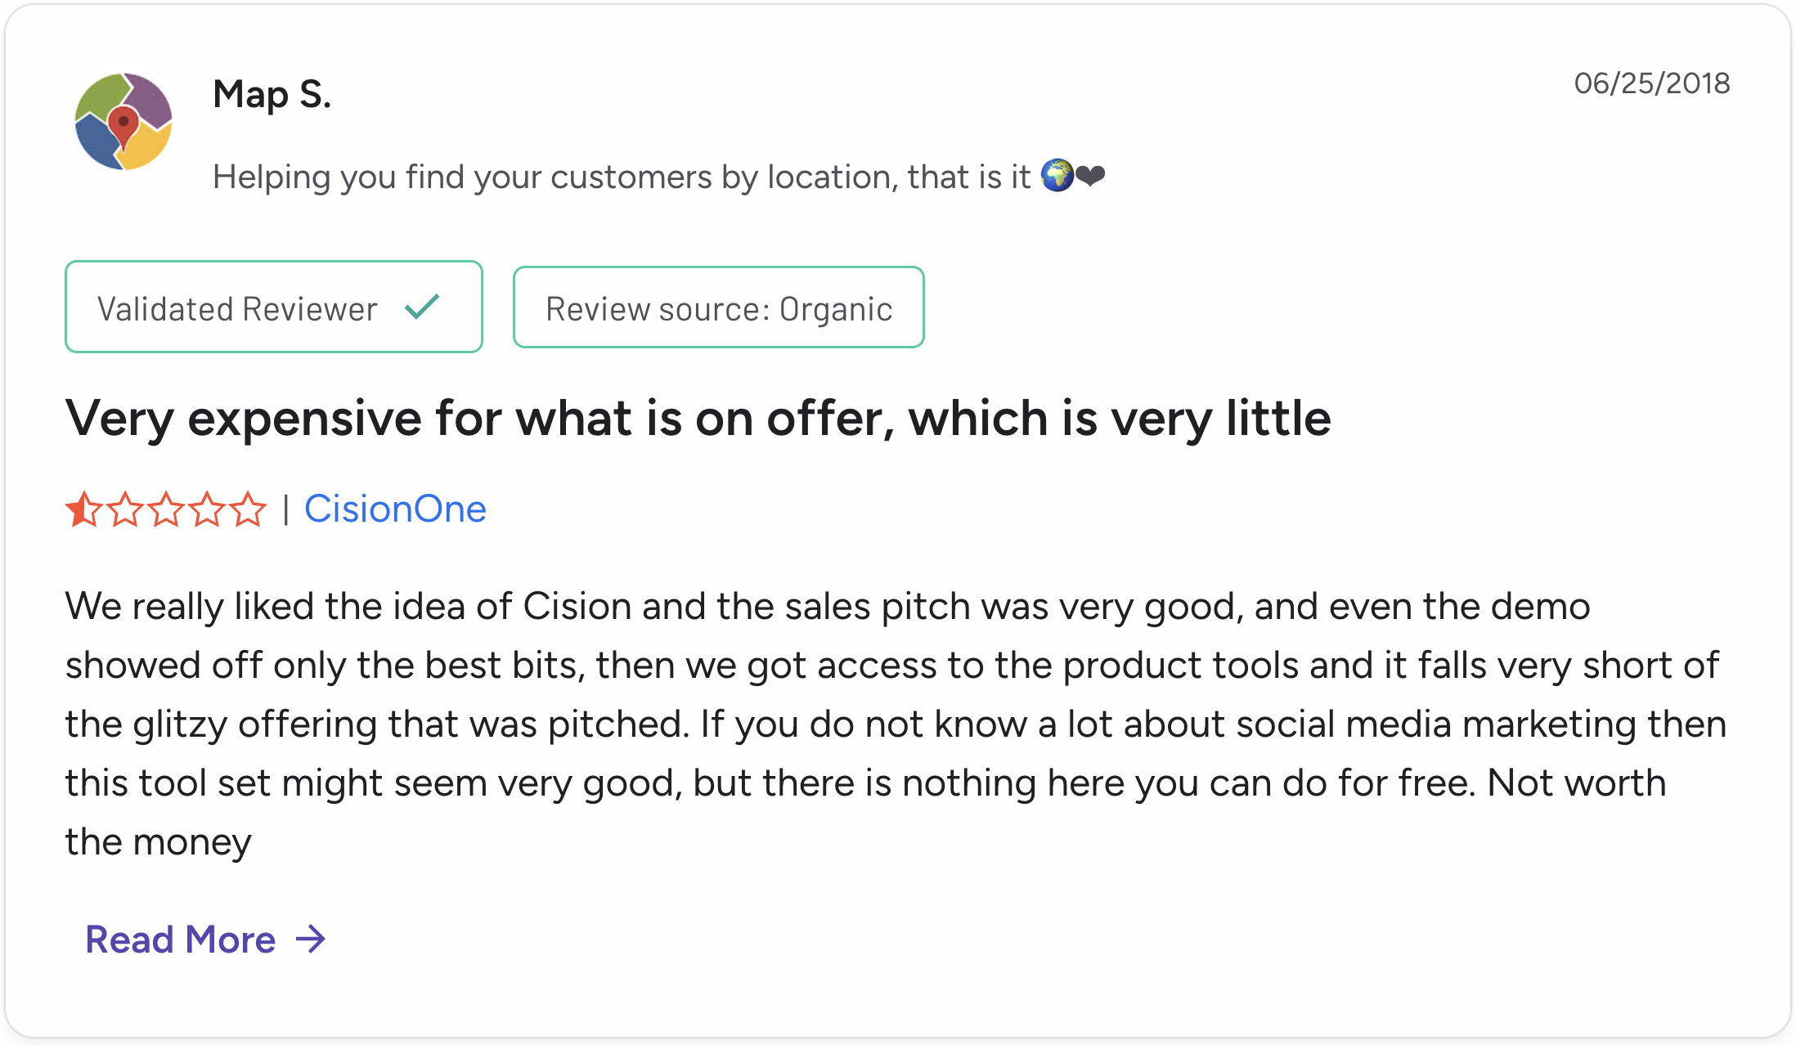Click the Validated Reviewer checkmark icon
This screenshot has width=1796, height=1045.
(422, 307)
